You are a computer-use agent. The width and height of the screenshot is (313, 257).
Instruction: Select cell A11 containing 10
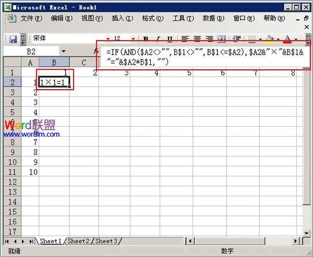30,172
